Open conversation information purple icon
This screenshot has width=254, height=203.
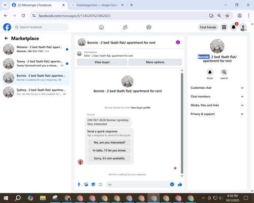point(178,42)
